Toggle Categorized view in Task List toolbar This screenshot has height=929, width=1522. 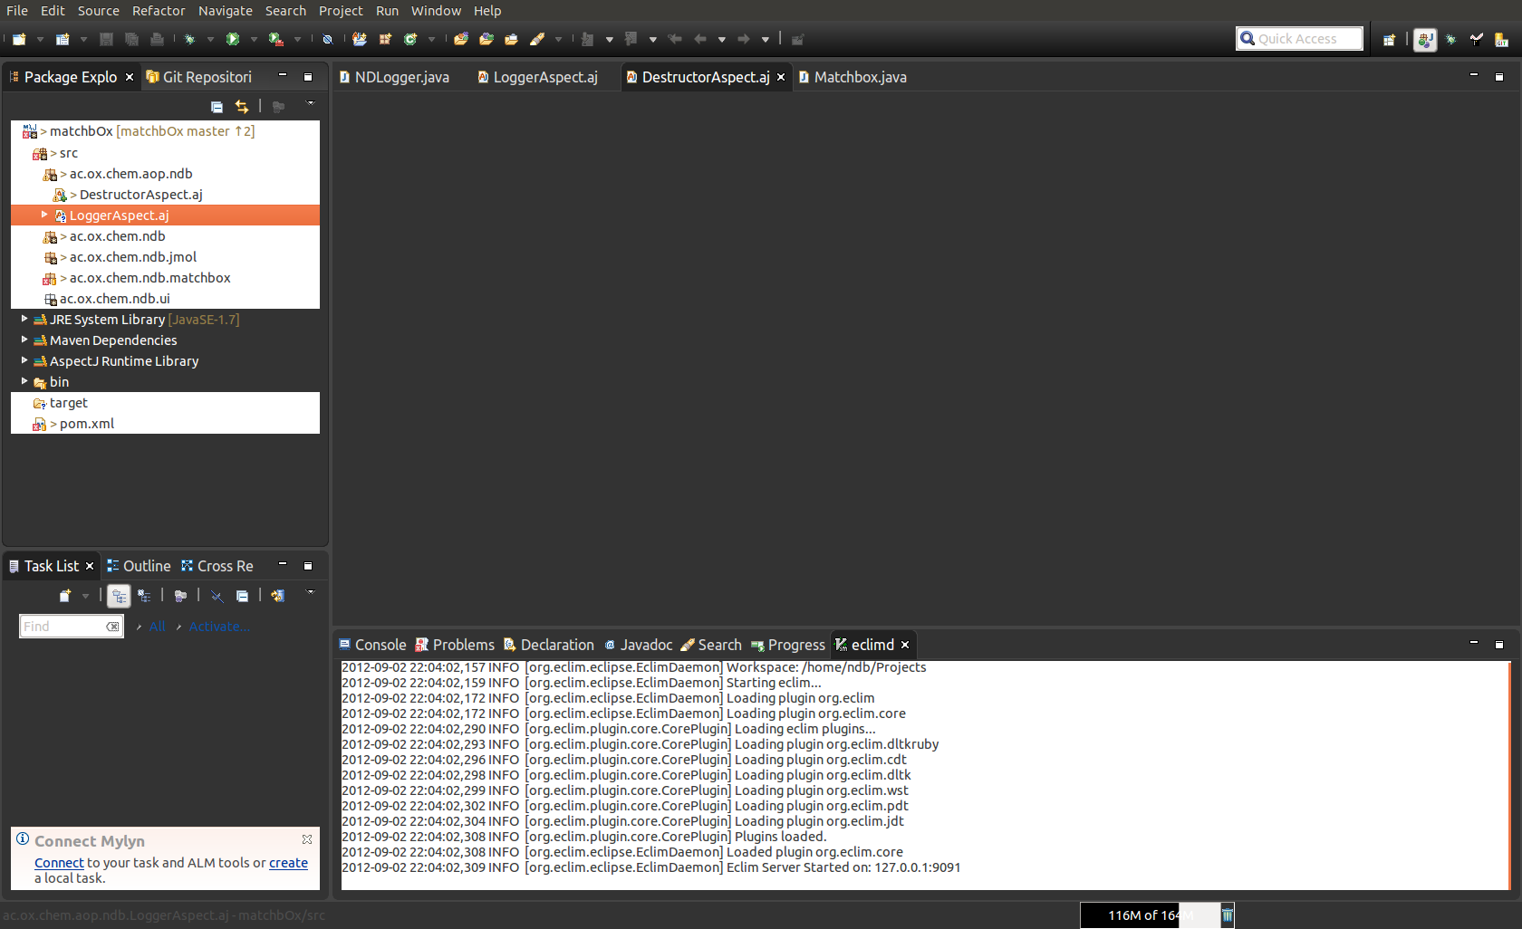[119, 596]
